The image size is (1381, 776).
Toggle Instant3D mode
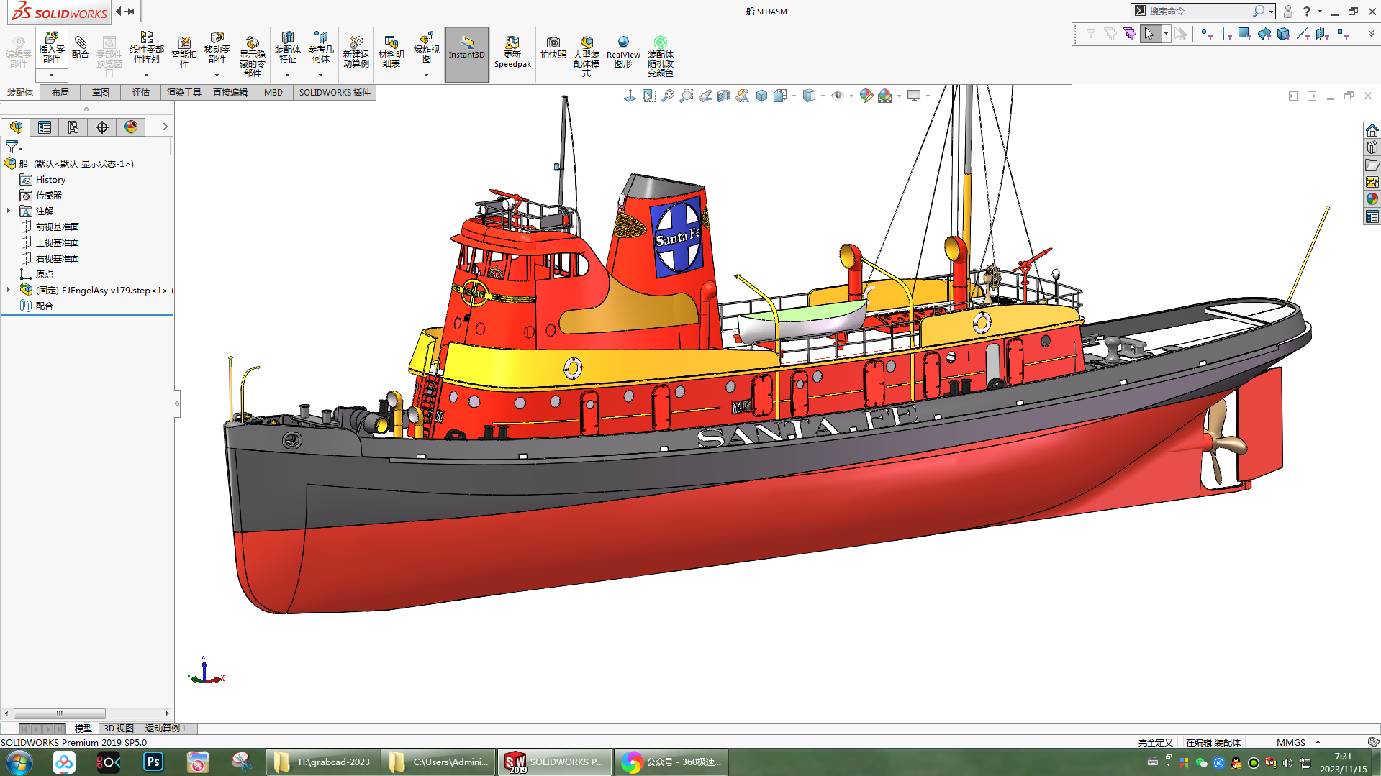click(x=467, y=55)
